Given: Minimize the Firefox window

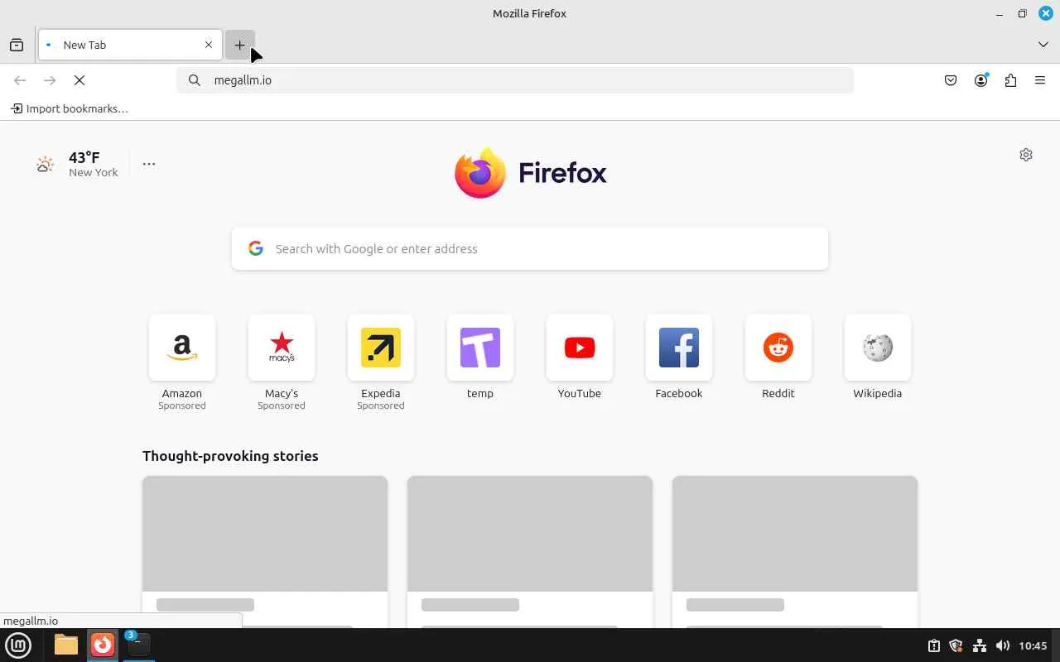Looking at the screenshot, I should pyautogui.click(x=1000, y=13).
